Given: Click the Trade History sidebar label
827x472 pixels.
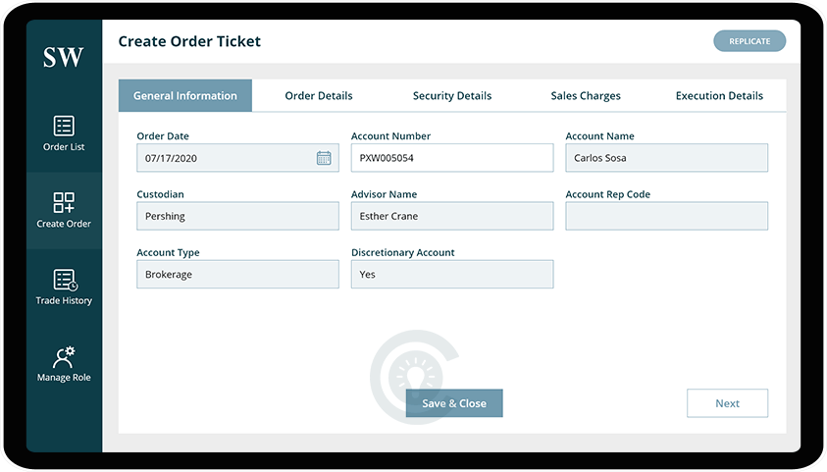Looking at the screenshot, I should click(64, 300).
